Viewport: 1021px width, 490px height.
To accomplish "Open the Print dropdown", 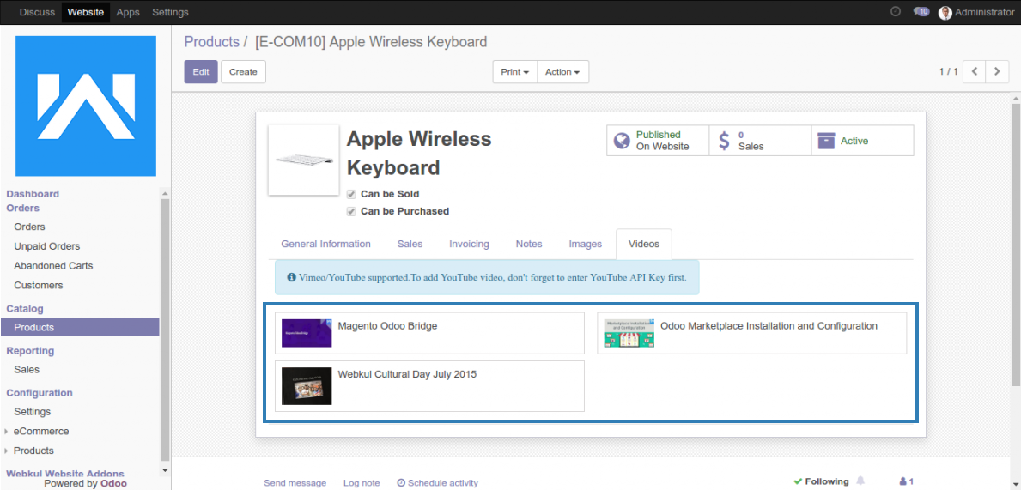I will (514, 72).
